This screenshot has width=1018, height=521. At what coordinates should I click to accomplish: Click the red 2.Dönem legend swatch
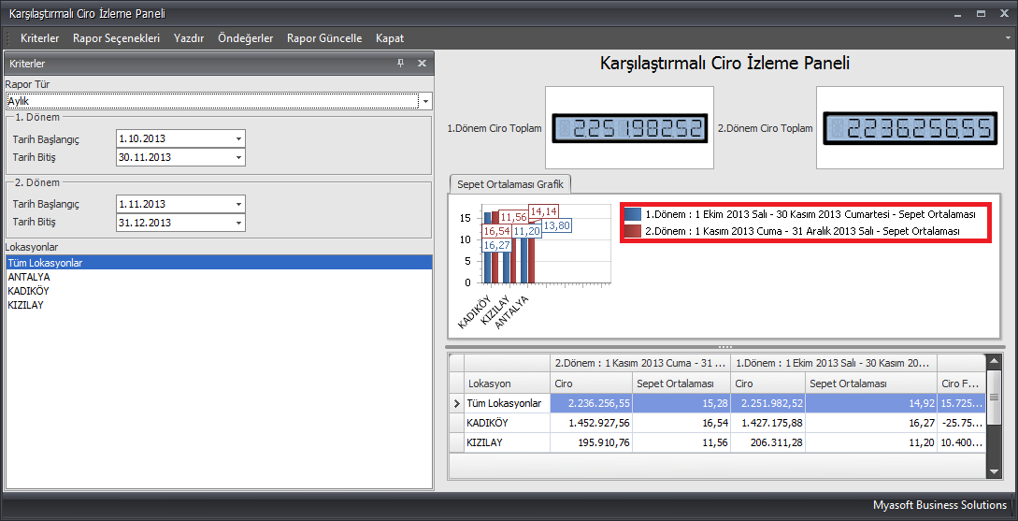(x=633, y=231)
